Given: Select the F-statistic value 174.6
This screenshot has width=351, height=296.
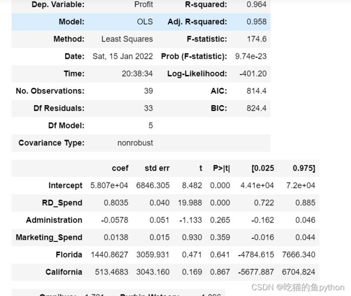Looking at the screenshot, I should [x=256, y=39].
